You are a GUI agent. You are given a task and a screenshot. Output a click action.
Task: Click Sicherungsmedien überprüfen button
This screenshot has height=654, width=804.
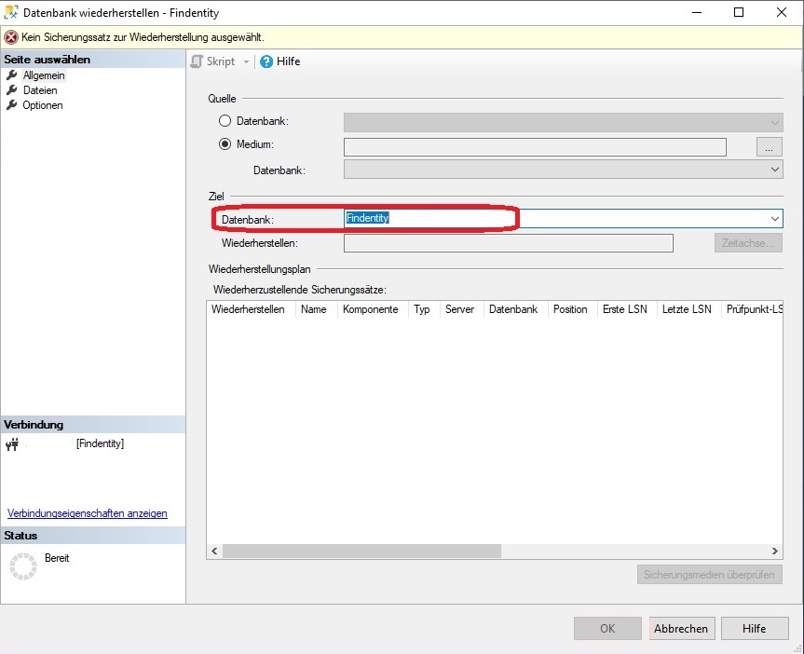point(710,575)
